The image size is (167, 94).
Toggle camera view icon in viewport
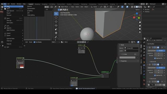140,29
